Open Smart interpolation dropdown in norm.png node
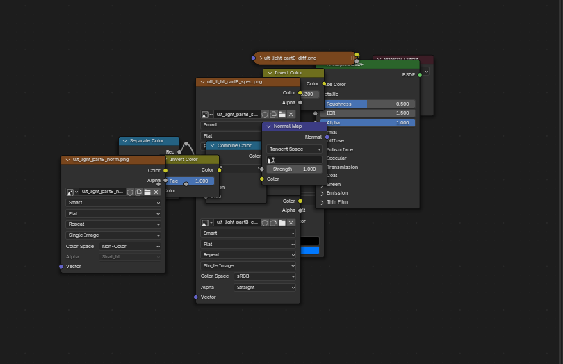The height and width of the screenshot is (364, 563). click(113, 203)
